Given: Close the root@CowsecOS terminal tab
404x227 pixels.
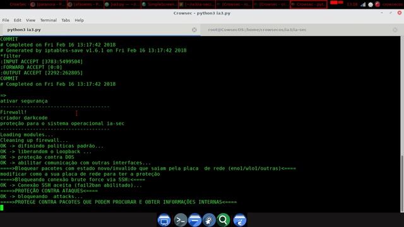Looking at the screenshot, I should click(395, 30).
